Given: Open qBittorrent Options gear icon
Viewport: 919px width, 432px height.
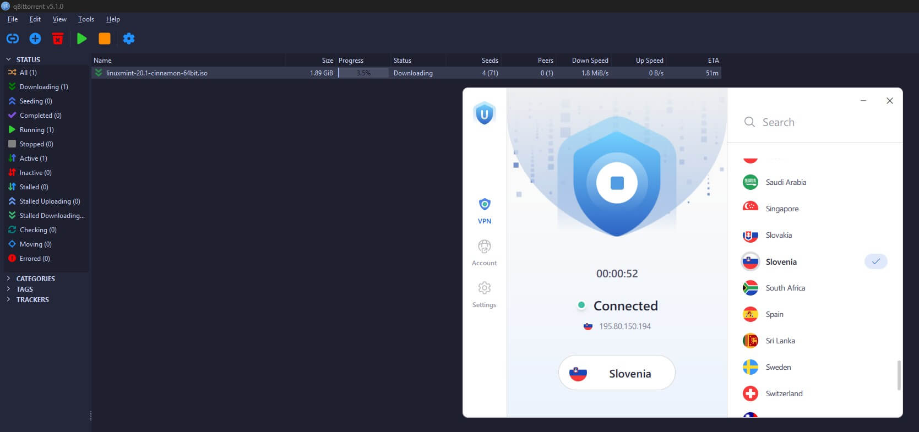Looking at the screenshot, I should pos(129,39).
